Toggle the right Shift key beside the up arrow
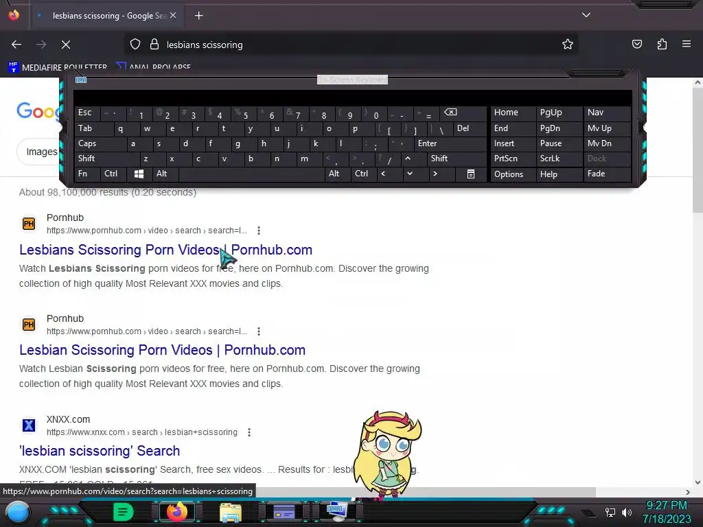 [x=457, y=159]
